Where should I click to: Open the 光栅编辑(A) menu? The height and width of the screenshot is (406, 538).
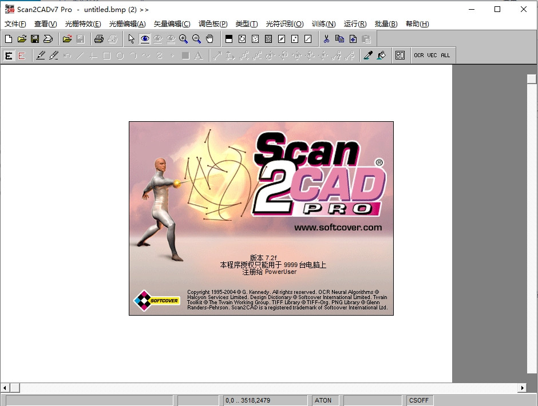coord(127,24)
